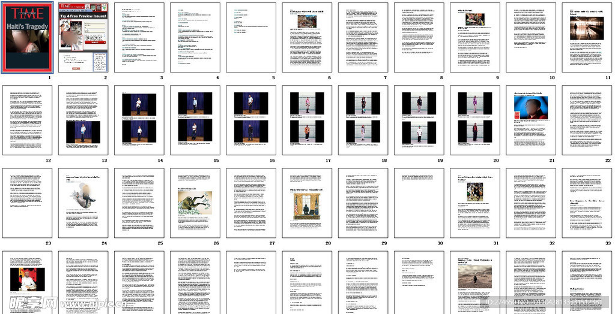Click the page number "11" label
This screenshot has width=615, height=314.
tap(608, 77)
